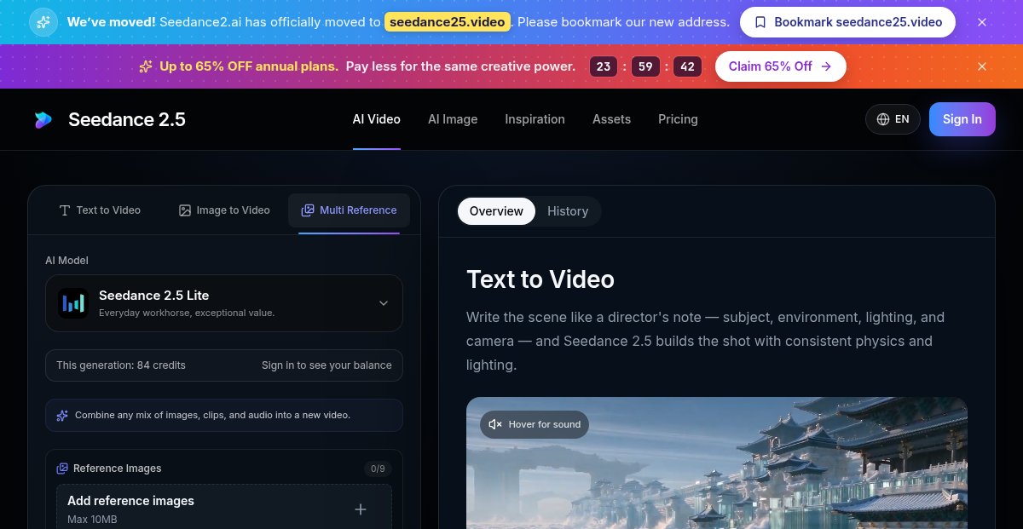The image size is (1023, 529).
Task: Click the "This generation: 84 credits" text
Action: (121, 365)
